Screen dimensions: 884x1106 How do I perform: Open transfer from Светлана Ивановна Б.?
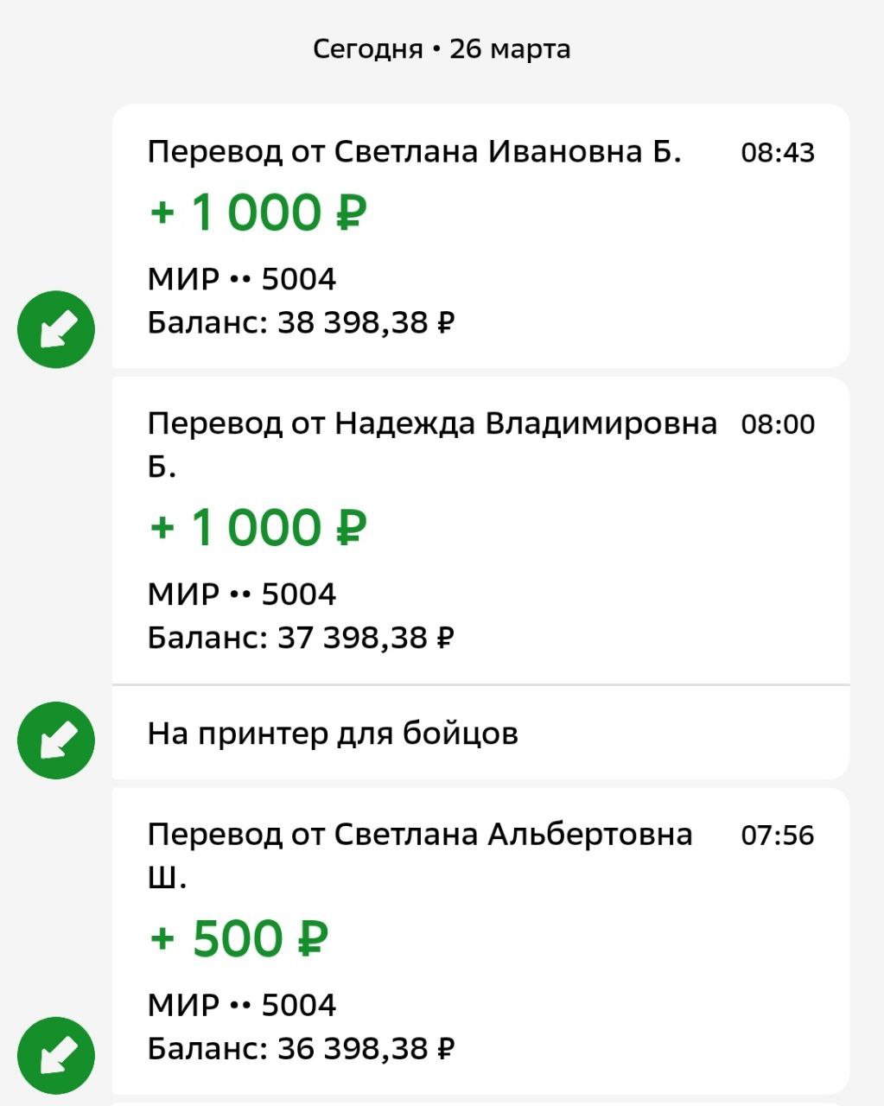[480, 236]
